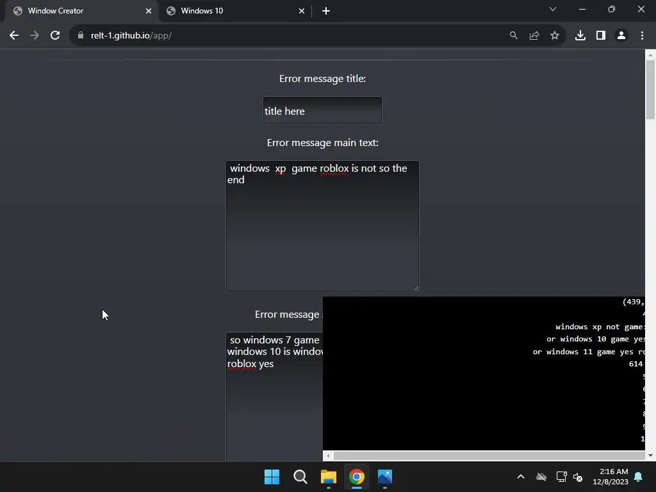Click the page vertical scrollbar thumb

(650, 90)
